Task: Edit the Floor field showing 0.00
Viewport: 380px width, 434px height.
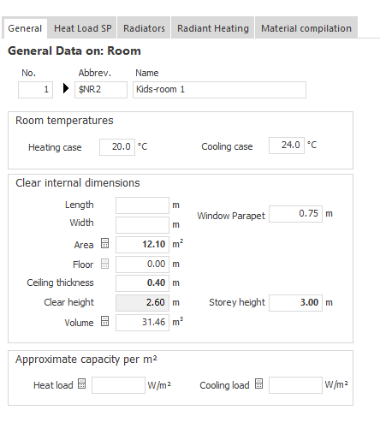Action: coord(142,265)
